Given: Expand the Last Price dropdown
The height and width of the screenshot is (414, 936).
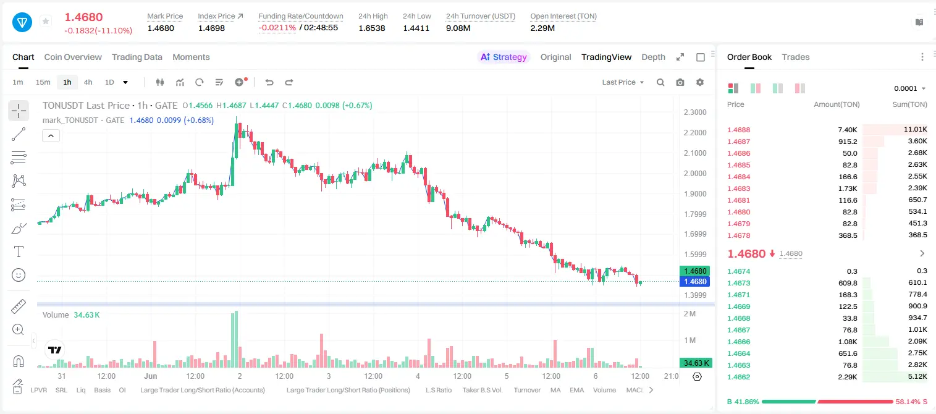Looking at the screenshot, I should point(623,82).
